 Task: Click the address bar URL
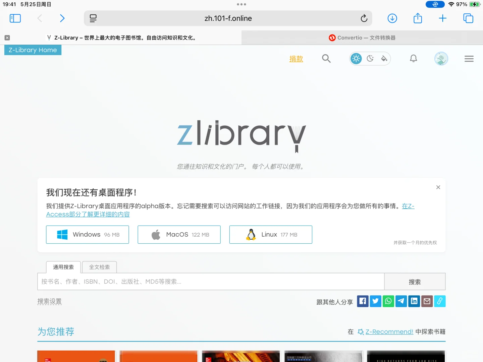(x=228, y=18)
